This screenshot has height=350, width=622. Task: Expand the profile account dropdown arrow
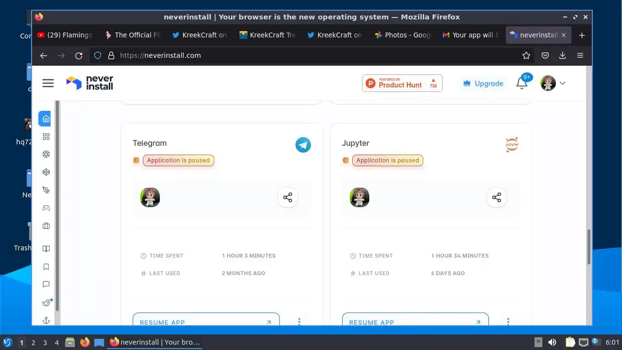563,83
